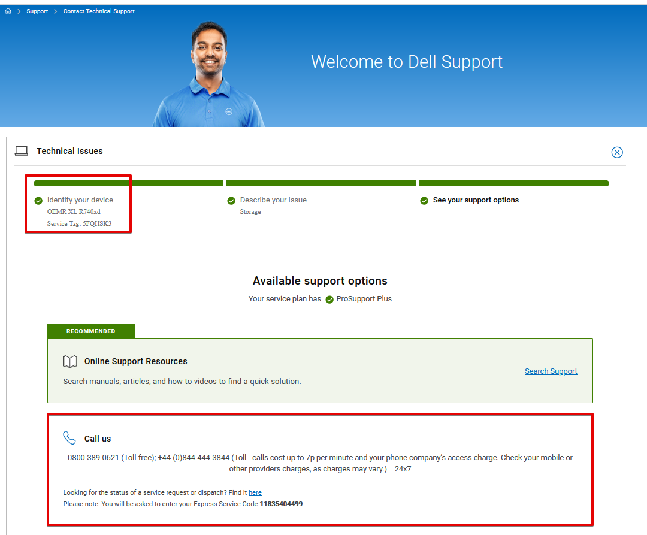
Task: Click the toll-free number 0800-389-0621
Action: (93, 458)
